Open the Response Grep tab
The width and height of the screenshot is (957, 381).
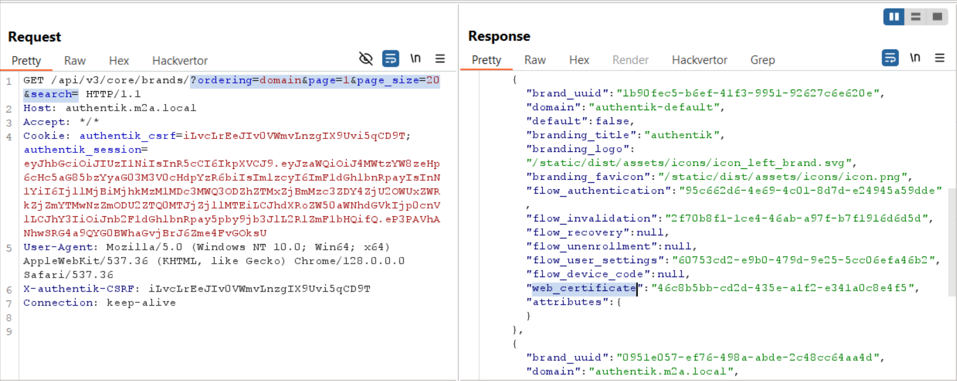click(x=762, y=60)
